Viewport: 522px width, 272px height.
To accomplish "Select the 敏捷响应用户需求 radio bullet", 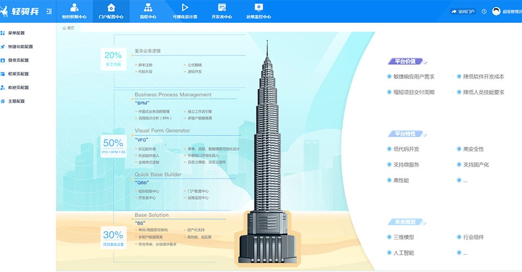I will click(x=389, y=77).
